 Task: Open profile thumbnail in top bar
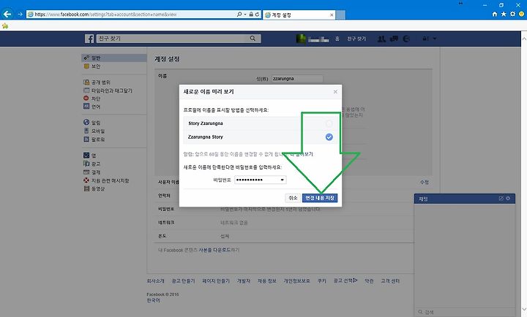pos(301,39)
